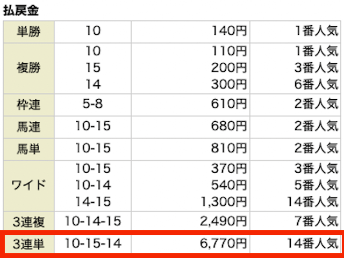Click the 300円 複勝 payout
Screen dimensions: 344x258
point(229,84)
